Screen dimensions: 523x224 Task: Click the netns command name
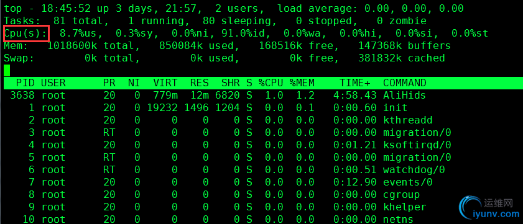(x=398, y=220)
